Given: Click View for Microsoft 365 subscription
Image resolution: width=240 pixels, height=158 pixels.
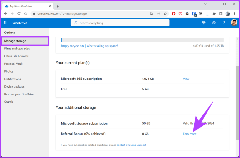Looking at the screenshot, I should (x=186, y=79).
